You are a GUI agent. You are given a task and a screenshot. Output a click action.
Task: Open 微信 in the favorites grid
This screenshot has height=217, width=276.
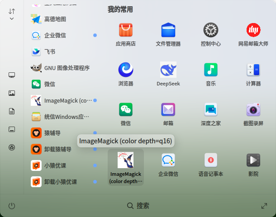point(125,109)
